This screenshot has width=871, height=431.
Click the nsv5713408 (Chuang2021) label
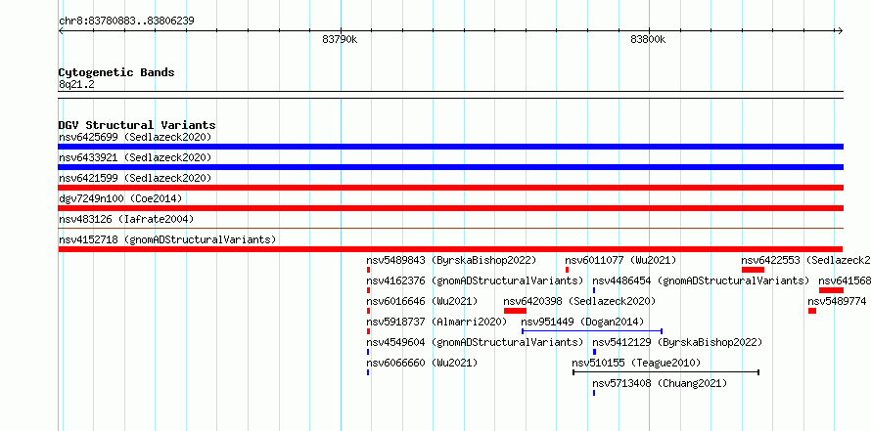point(660,383)
